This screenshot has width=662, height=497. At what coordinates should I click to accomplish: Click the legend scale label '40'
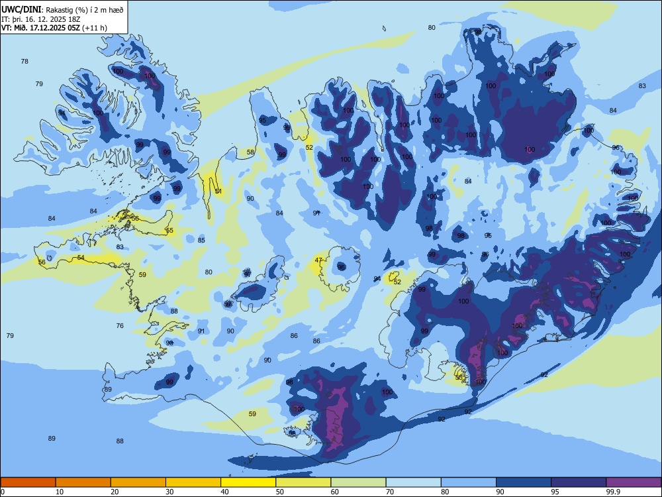pyautogui.click(x=224, y=492)
